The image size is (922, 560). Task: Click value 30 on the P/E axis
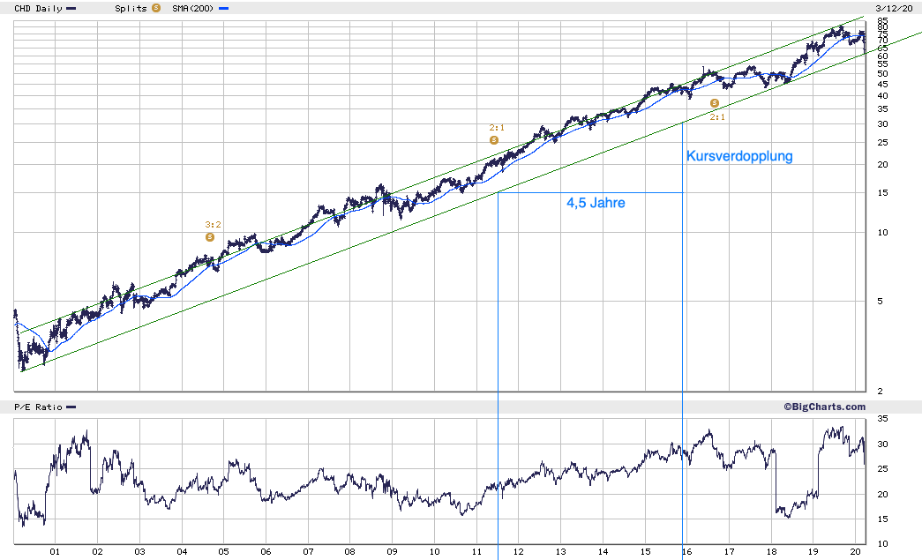pyautogui.click(x=882, y=444)
